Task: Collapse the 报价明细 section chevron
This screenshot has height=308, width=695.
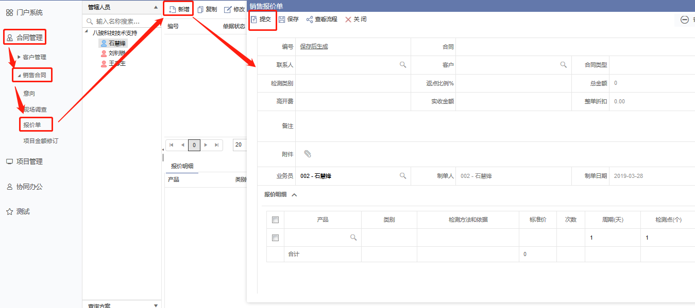Action: pos(294,195)
